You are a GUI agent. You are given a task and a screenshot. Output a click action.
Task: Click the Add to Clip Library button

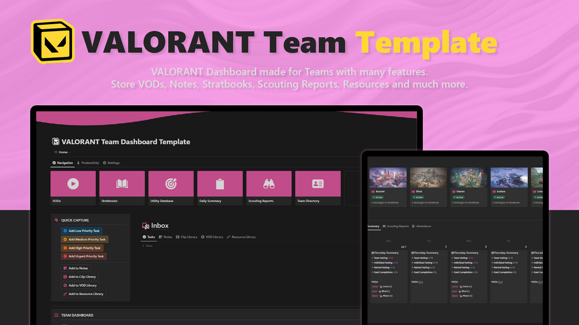80,277
